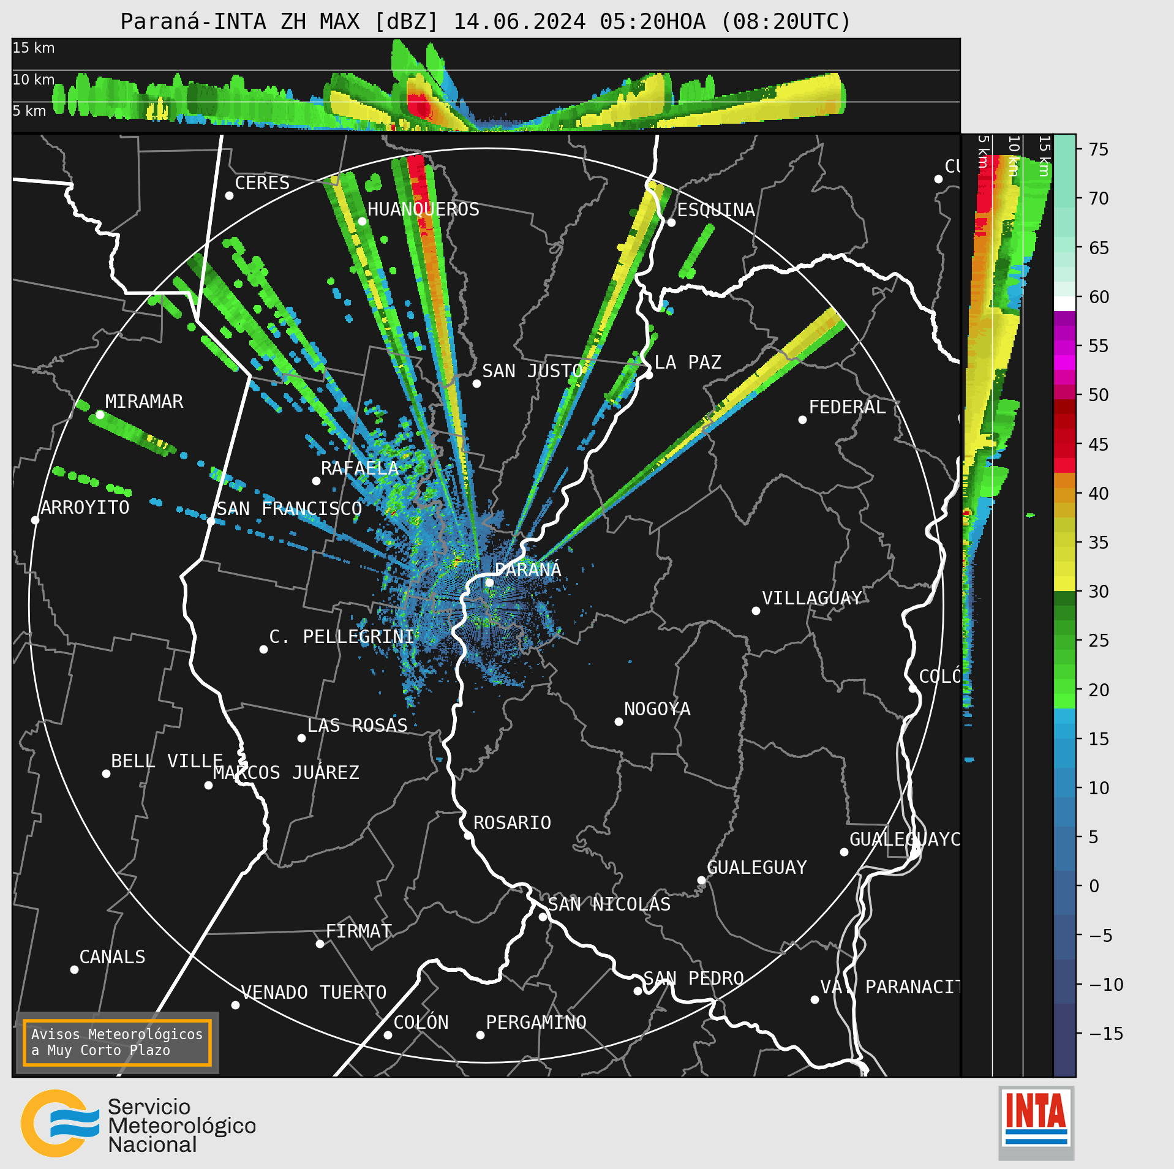Click the SAN JUSTO label text
This screenshot has height=1169, width=1174.
click(x=532, y=371)
